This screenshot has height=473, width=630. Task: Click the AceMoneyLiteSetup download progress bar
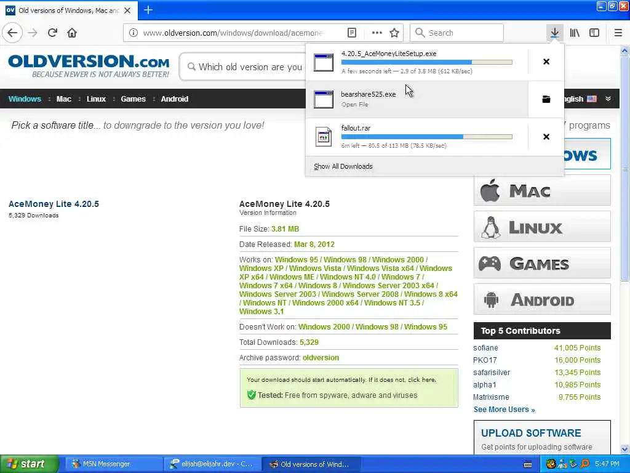pyautogui.click(x=427, y=62)
